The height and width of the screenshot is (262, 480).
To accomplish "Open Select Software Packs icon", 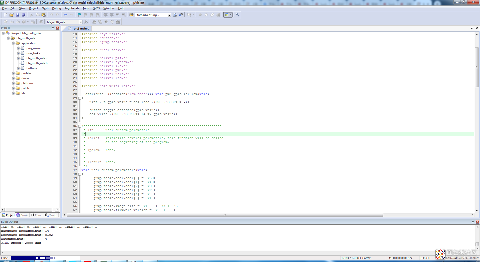I will [112, 22].
